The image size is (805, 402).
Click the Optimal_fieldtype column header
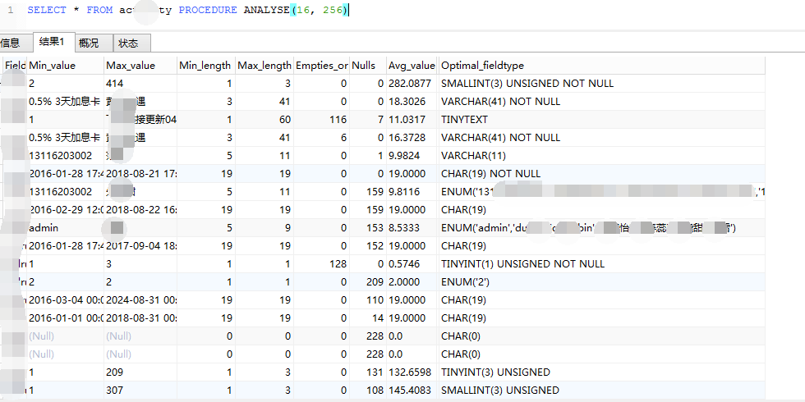[601, 66]
